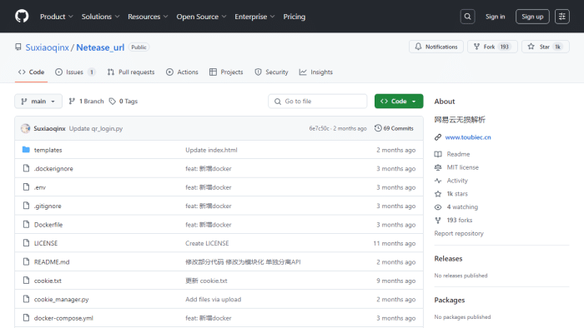Open the Releases section heading
The image size is (584, 328).
448,259
